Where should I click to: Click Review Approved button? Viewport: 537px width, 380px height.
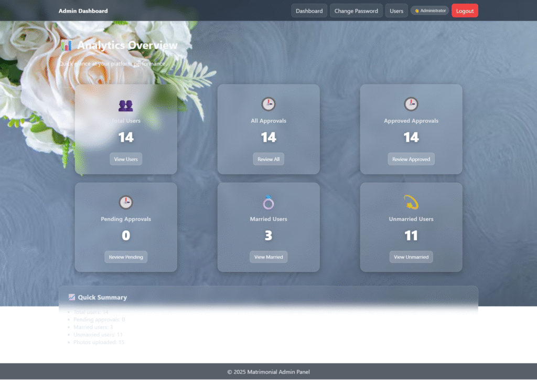point(411,159)
